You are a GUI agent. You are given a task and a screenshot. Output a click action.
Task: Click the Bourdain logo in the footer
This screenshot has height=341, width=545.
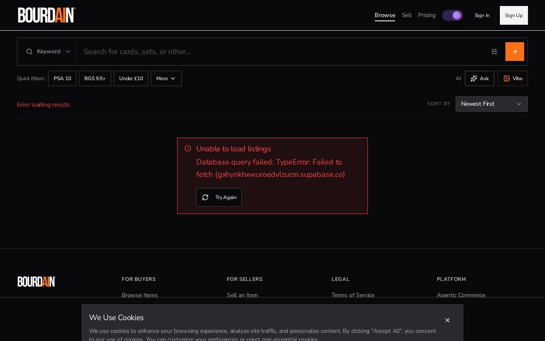tap(37, 281)
